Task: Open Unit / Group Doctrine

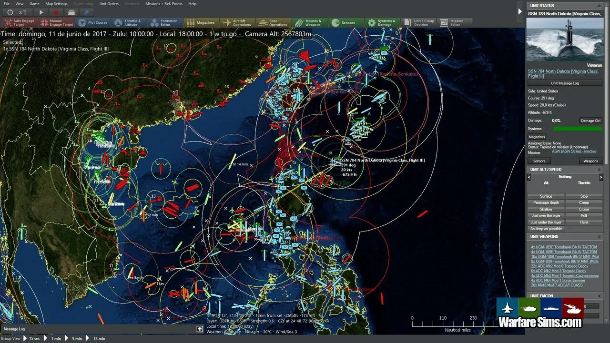Action: 418,22
